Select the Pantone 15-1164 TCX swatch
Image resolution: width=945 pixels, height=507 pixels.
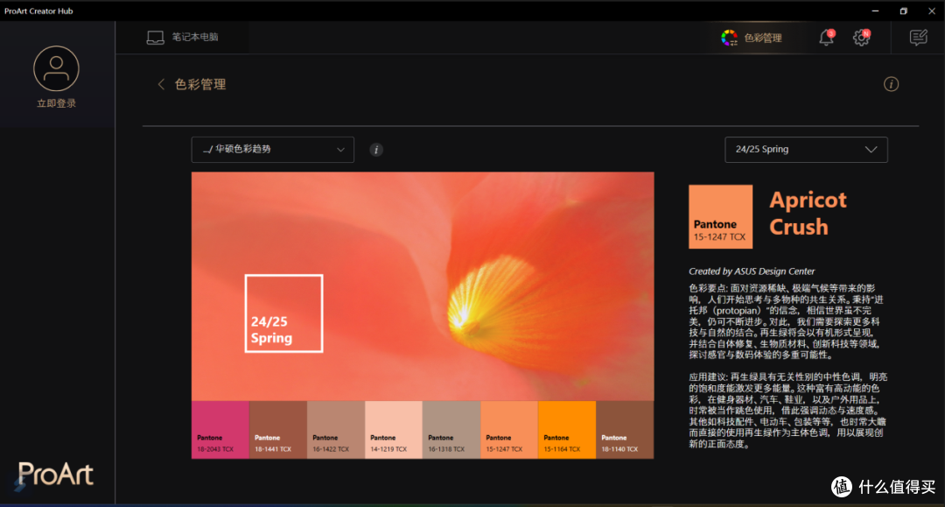[x=566, y=430]
